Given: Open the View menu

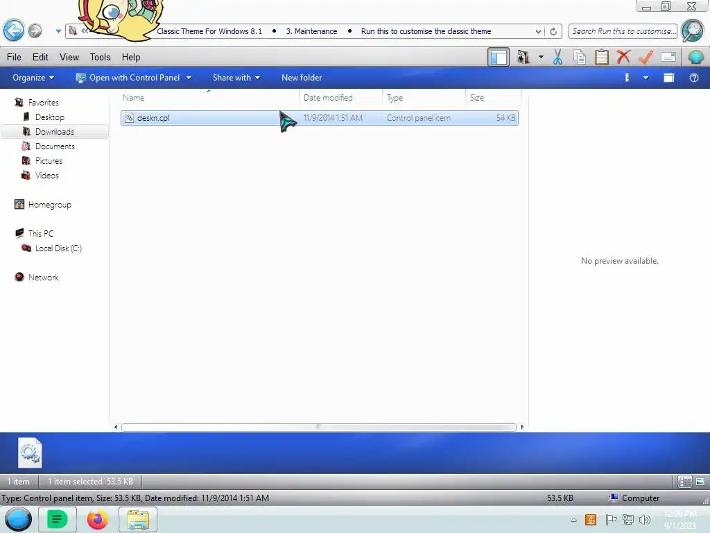Looking at the screenshot, I should (69, 57).
